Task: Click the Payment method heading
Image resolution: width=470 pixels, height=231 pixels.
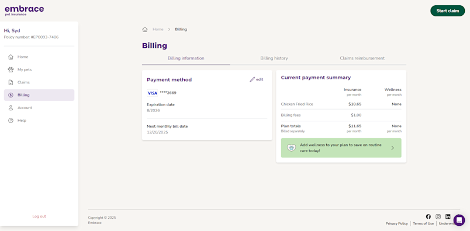Action: point(170,79)
